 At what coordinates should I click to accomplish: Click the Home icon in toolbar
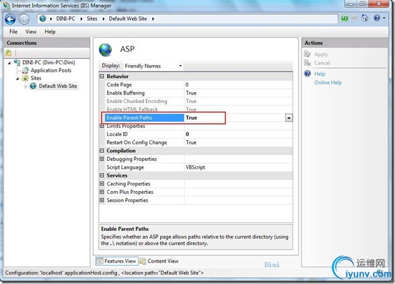[x=364, y=18]
